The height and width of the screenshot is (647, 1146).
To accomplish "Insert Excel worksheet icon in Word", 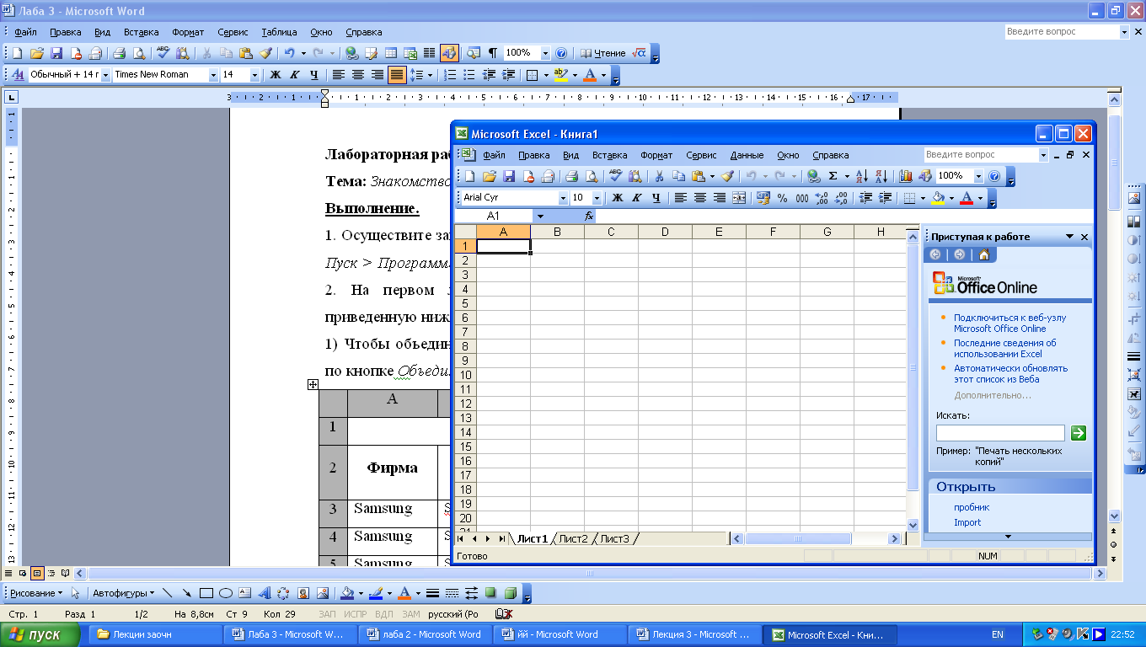I will coord(410,53).
